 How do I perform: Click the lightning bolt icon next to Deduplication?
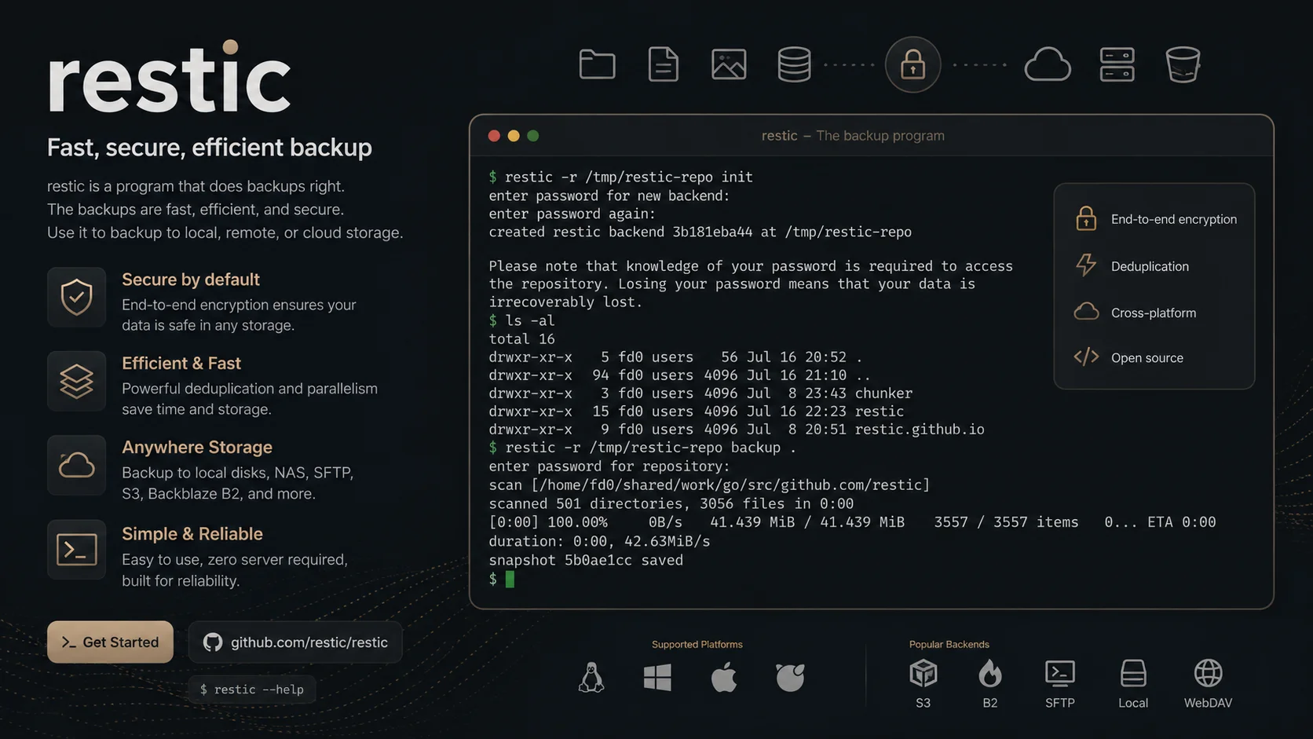(x=1086, y=265)
